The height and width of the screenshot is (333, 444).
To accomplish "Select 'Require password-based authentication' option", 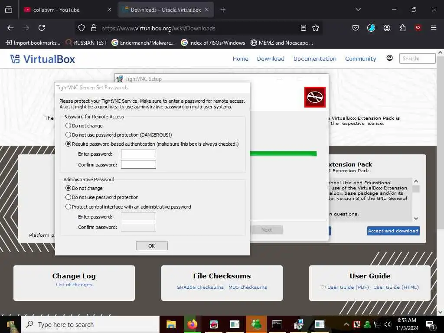I will click(152, 144).
